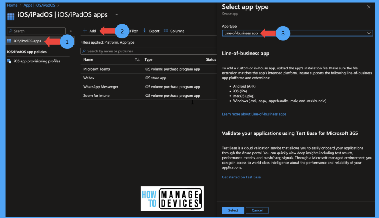The width and height of the screenshot is (379, 218).
Task: Click the plus icon next to Add
Action: pos(85,31)
